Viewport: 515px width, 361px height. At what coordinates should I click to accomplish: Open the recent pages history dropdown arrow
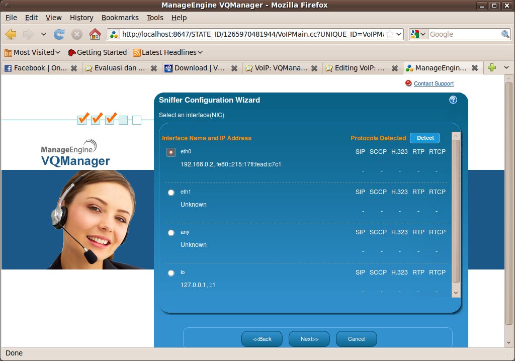click(x=44, y=34)
